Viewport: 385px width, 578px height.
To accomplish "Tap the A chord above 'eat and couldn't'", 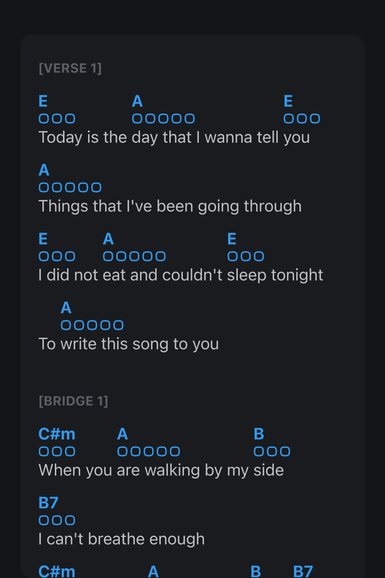I will coord(108,240).
